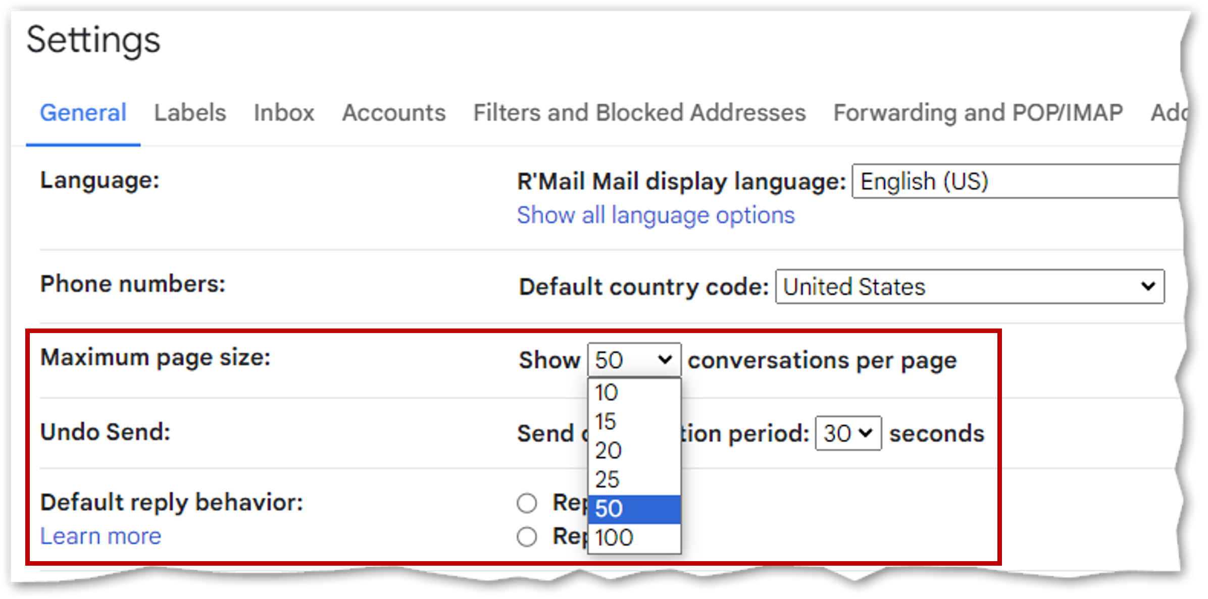Collapse the conversations per page dropdown
The width and height of the screenshot is (1208, 599).
click(634, 360)
